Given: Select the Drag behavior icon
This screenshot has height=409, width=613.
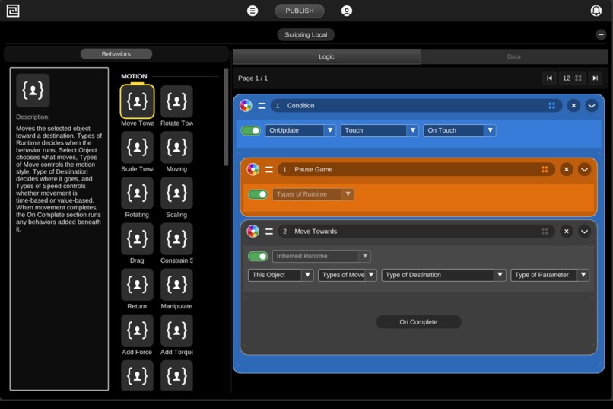Looking at the screenshot, I should 137,238.
